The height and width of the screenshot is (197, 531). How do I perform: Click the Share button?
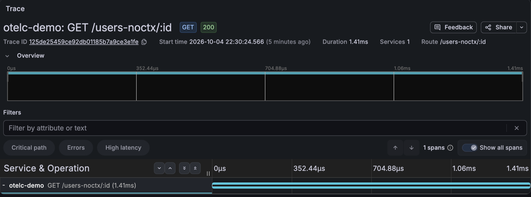[x=499, y=27]
